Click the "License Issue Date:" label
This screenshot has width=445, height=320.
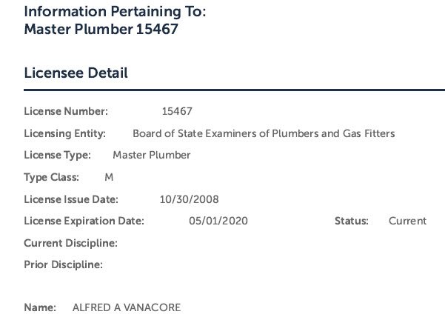point(71,199)
